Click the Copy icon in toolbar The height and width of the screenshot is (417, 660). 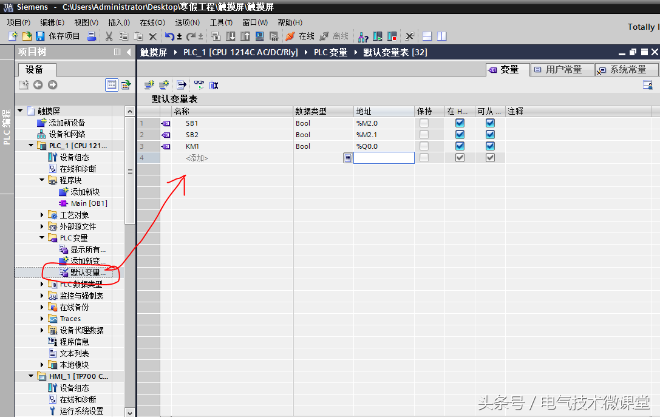point(123,36)
